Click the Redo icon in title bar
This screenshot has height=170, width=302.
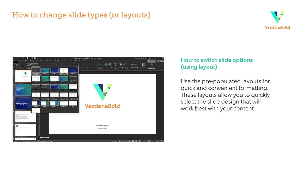tap(41, 58)
